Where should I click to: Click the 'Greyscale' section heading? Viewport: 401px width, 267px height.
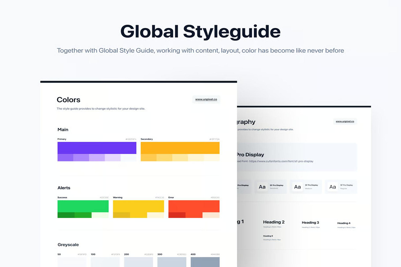click(x=68, y=245)
